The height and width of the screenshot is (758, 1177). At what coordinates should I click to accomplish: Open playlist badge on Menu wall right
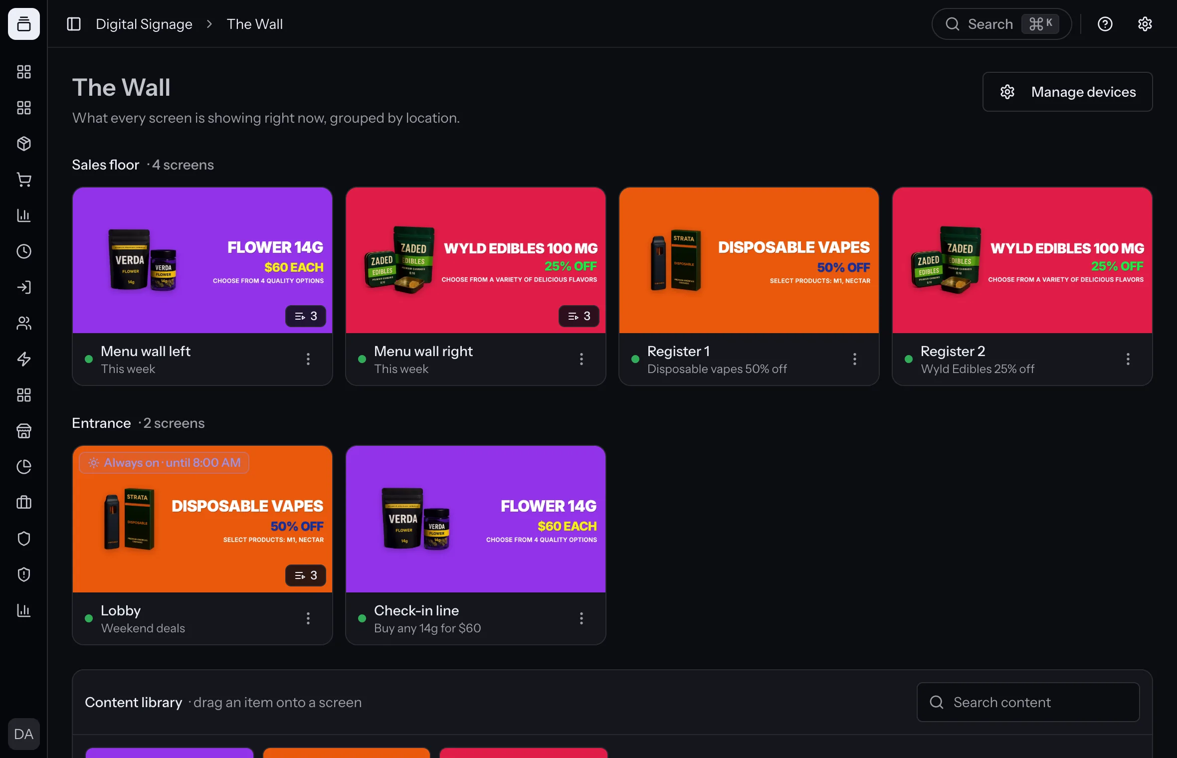coord(579,316)
